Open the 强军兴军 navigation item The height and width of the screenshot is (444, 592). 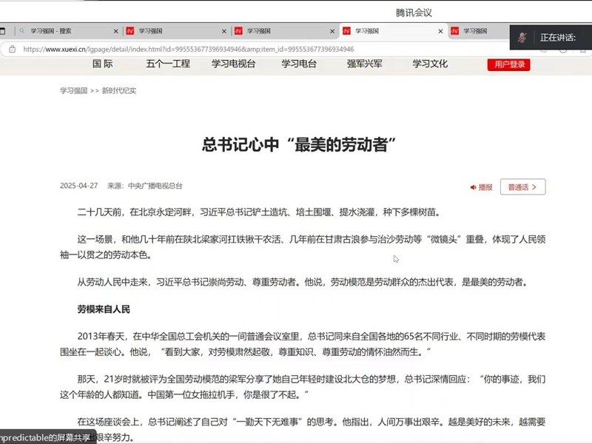coord(365,64)
